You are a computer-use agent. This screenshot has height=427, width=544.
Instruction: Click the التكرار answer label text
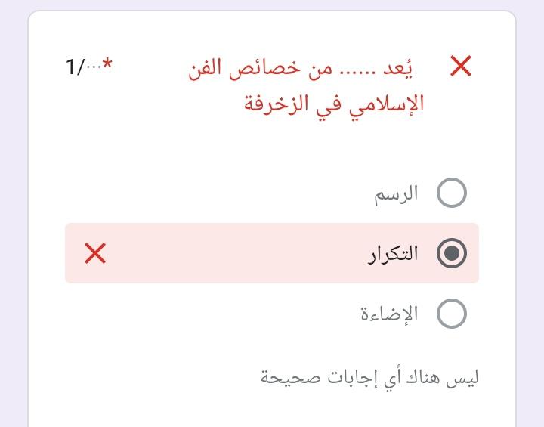click(393, 253)
